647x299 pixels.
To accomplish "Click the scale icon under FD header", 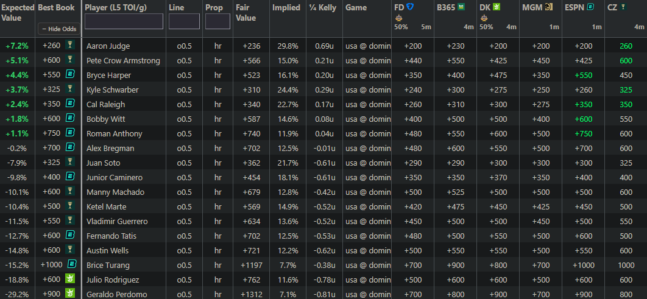I will click(398, 18).
